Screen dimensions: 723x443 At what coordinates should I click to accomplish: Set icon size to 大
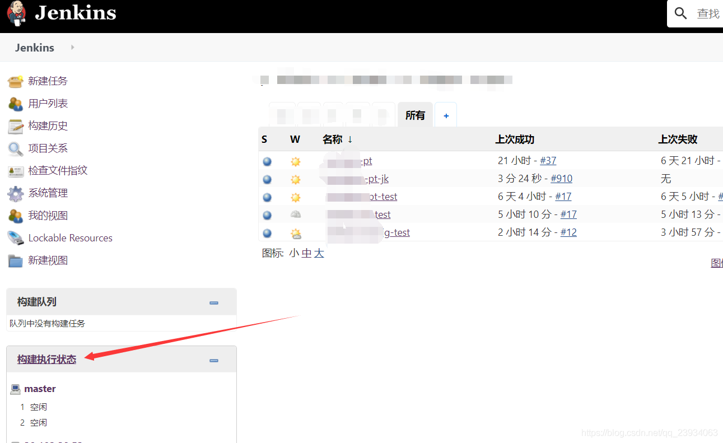pyautogui.click(x=319, y=253)
